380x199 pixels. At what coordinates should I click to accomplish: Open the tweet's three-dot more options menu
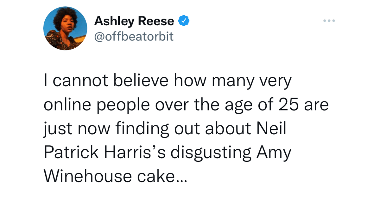(329, 21)
